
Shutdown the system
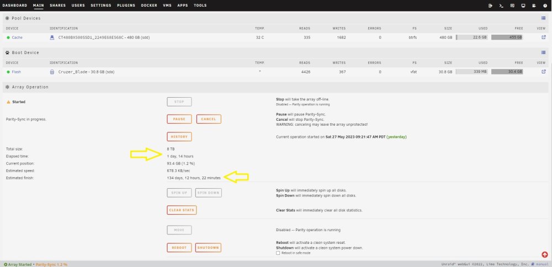point(208,248)
